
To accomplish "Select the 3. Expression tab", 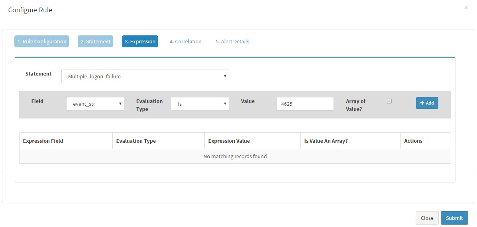I will point(140,42).
